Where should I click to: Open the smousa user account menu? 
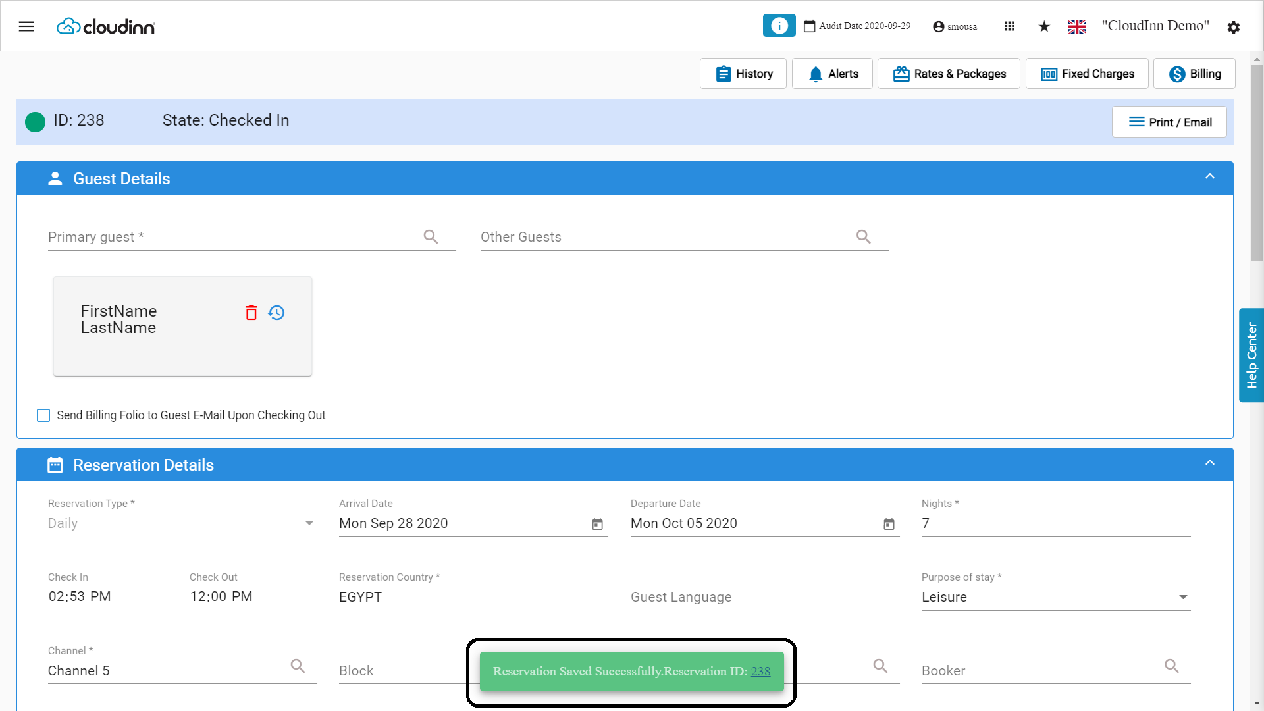(955, 26)
